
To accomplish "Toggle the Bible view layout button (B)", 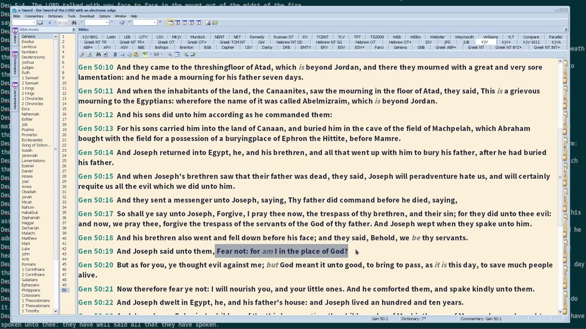I will (x=177, y=22).
